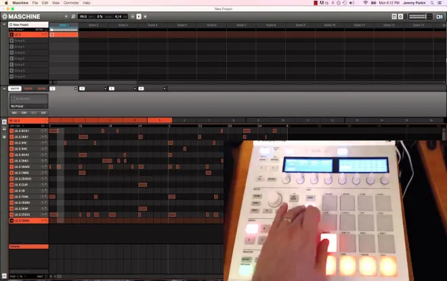
Task: Select the Velocity lane header
Action: click(28, 246)
